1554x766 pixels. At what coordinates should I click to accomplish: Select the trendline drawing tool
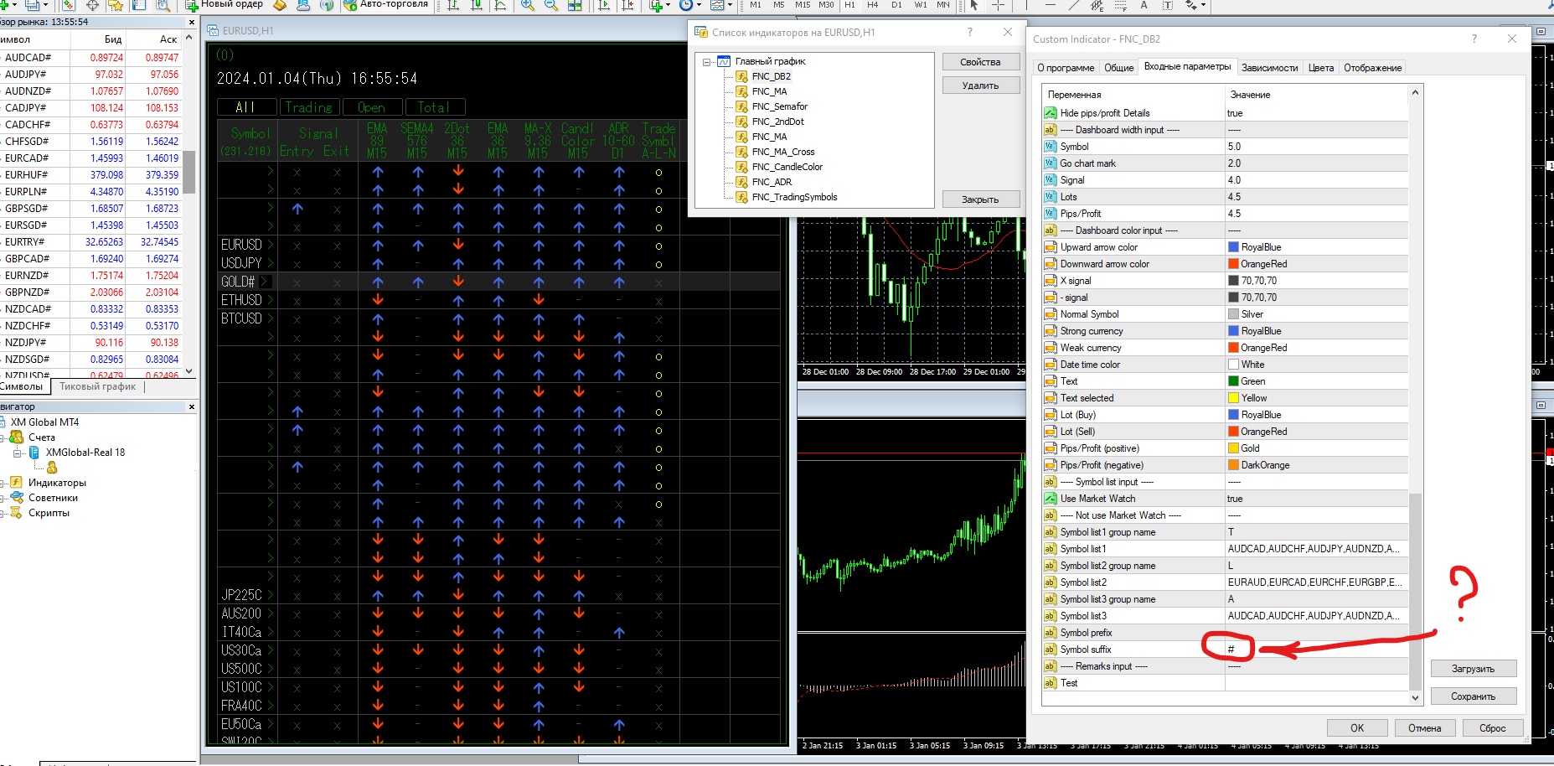pyautogui.click(x=1075, y=5)
